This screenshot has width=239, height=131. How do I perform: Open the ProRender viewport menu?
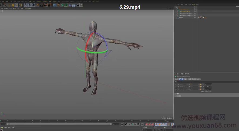pos(28,8)
